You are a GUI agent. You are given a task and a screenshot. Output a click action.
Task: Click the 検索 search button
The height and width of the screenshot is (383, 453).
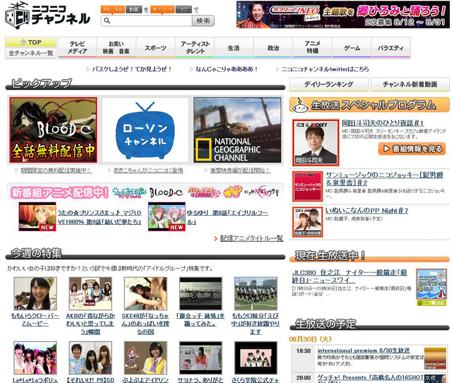pos(203,21)
